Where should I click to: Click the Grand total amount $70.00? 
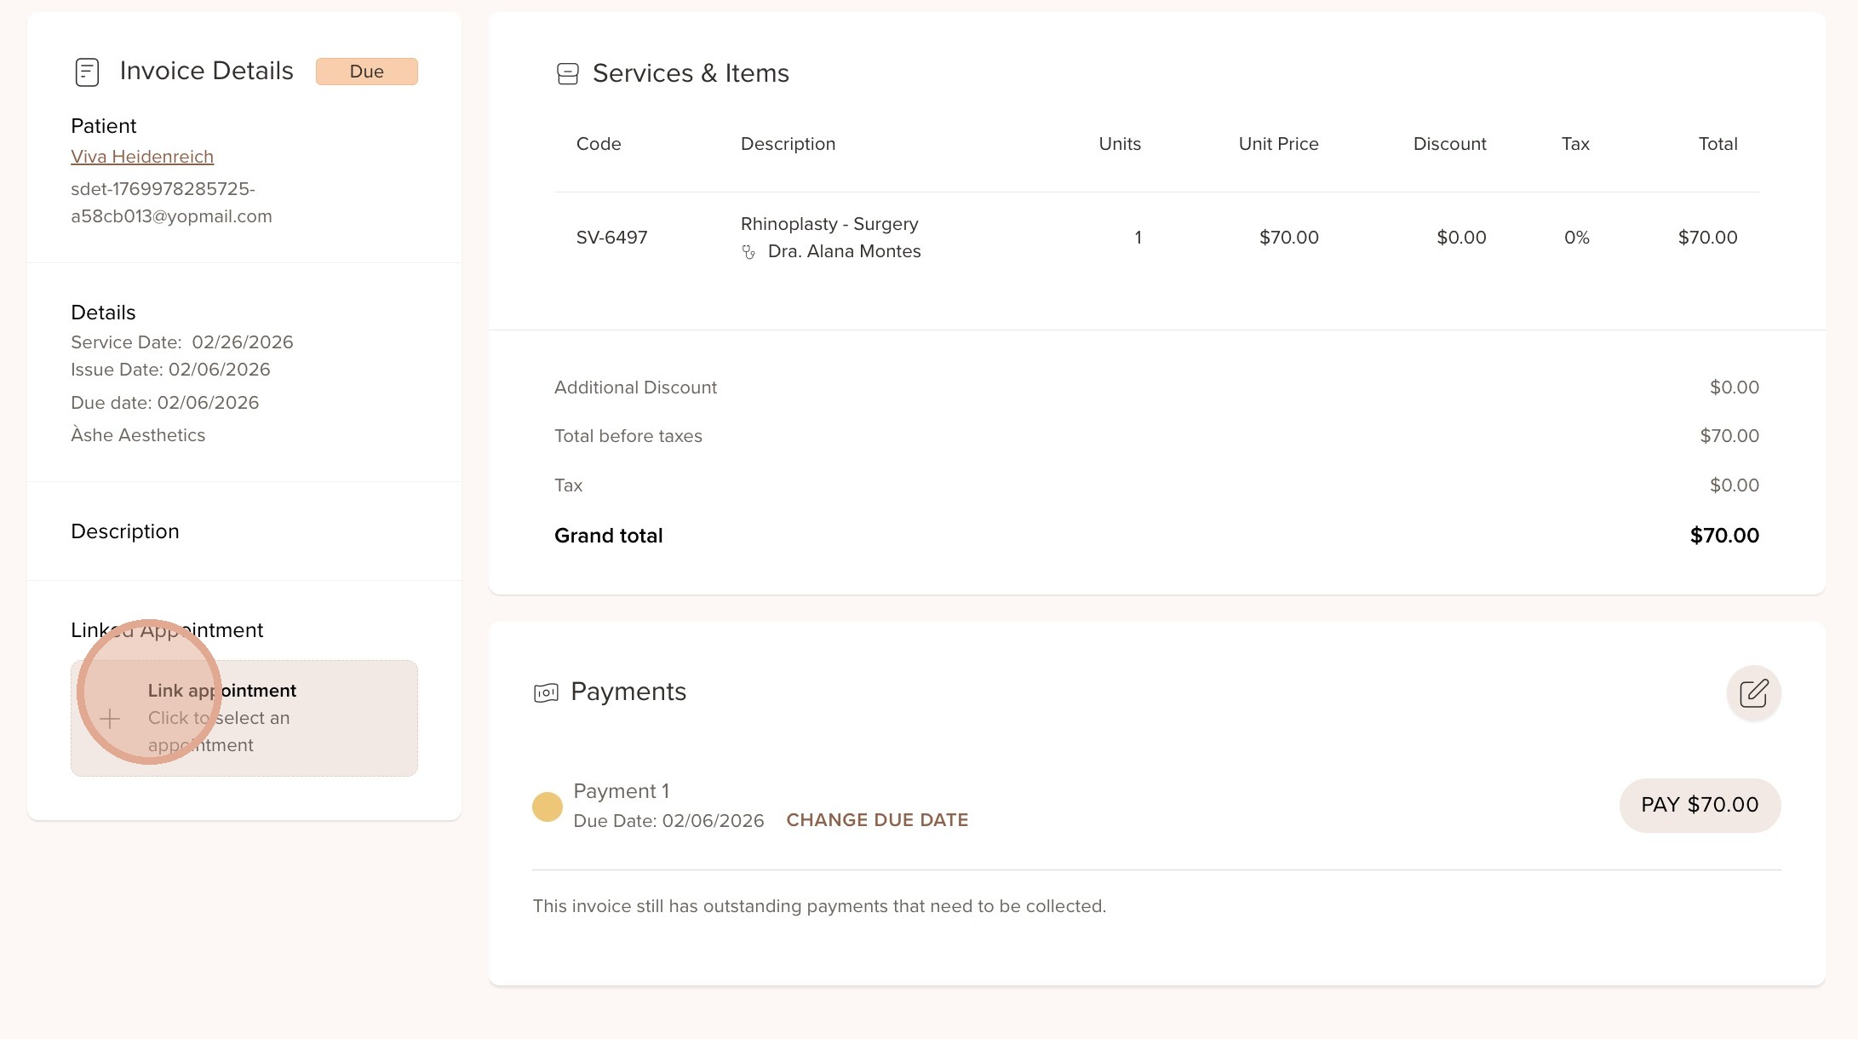click(1723, 536)
